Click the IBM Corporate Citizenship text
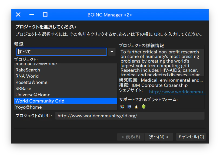 [x=159, y=85]
